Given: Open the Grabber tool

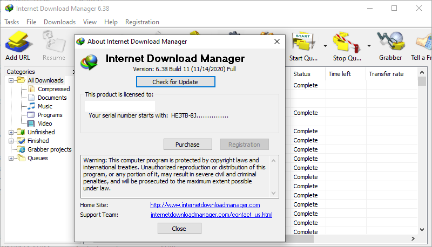Looking at the screenshot, I should [x=390, y=42].
